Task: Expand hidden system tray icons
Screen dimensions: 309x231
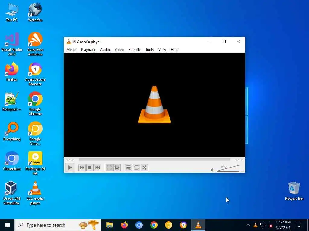Action: click(248, 225)
